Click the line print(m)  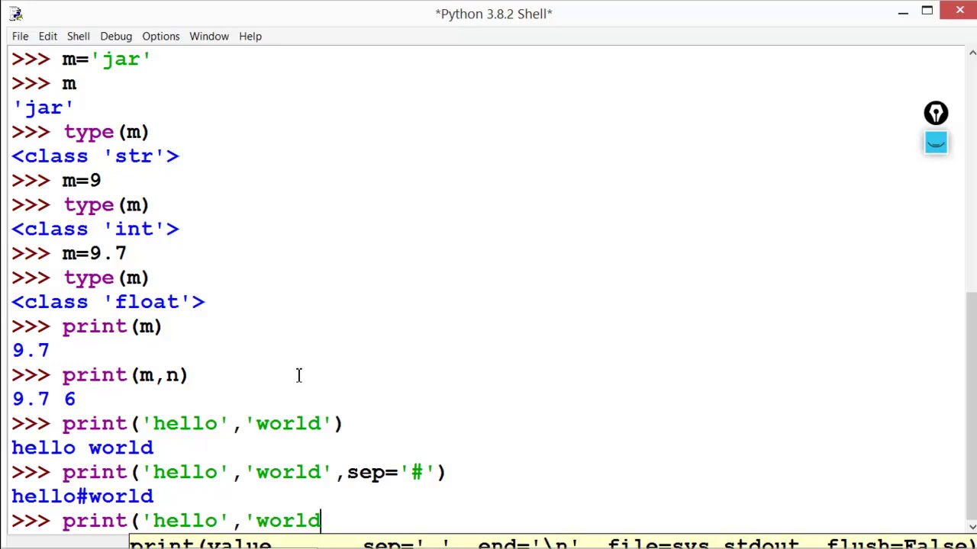87,326
